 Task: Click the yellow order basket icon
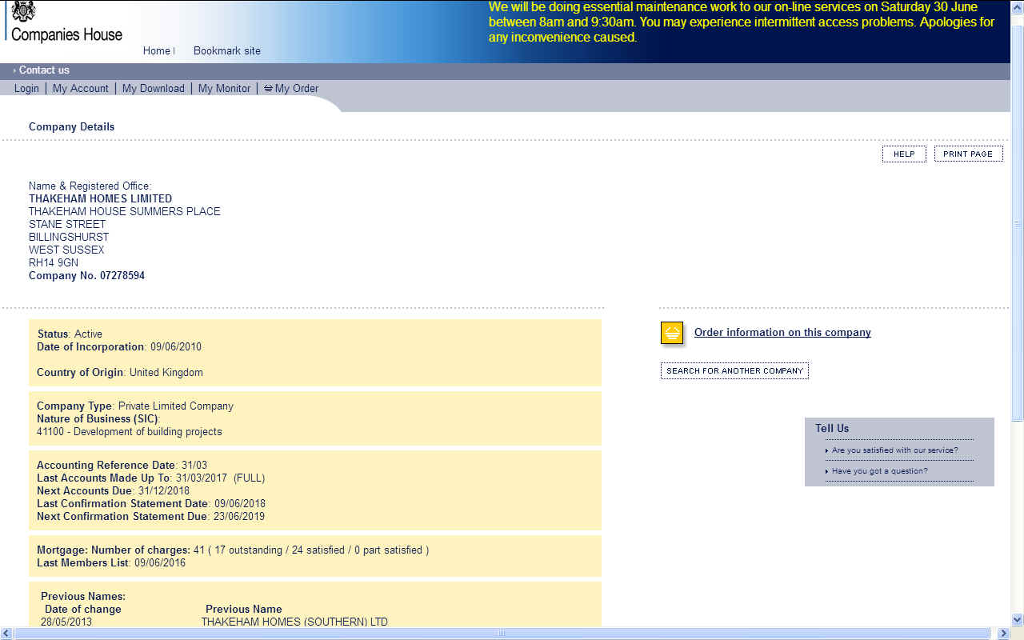672,333
